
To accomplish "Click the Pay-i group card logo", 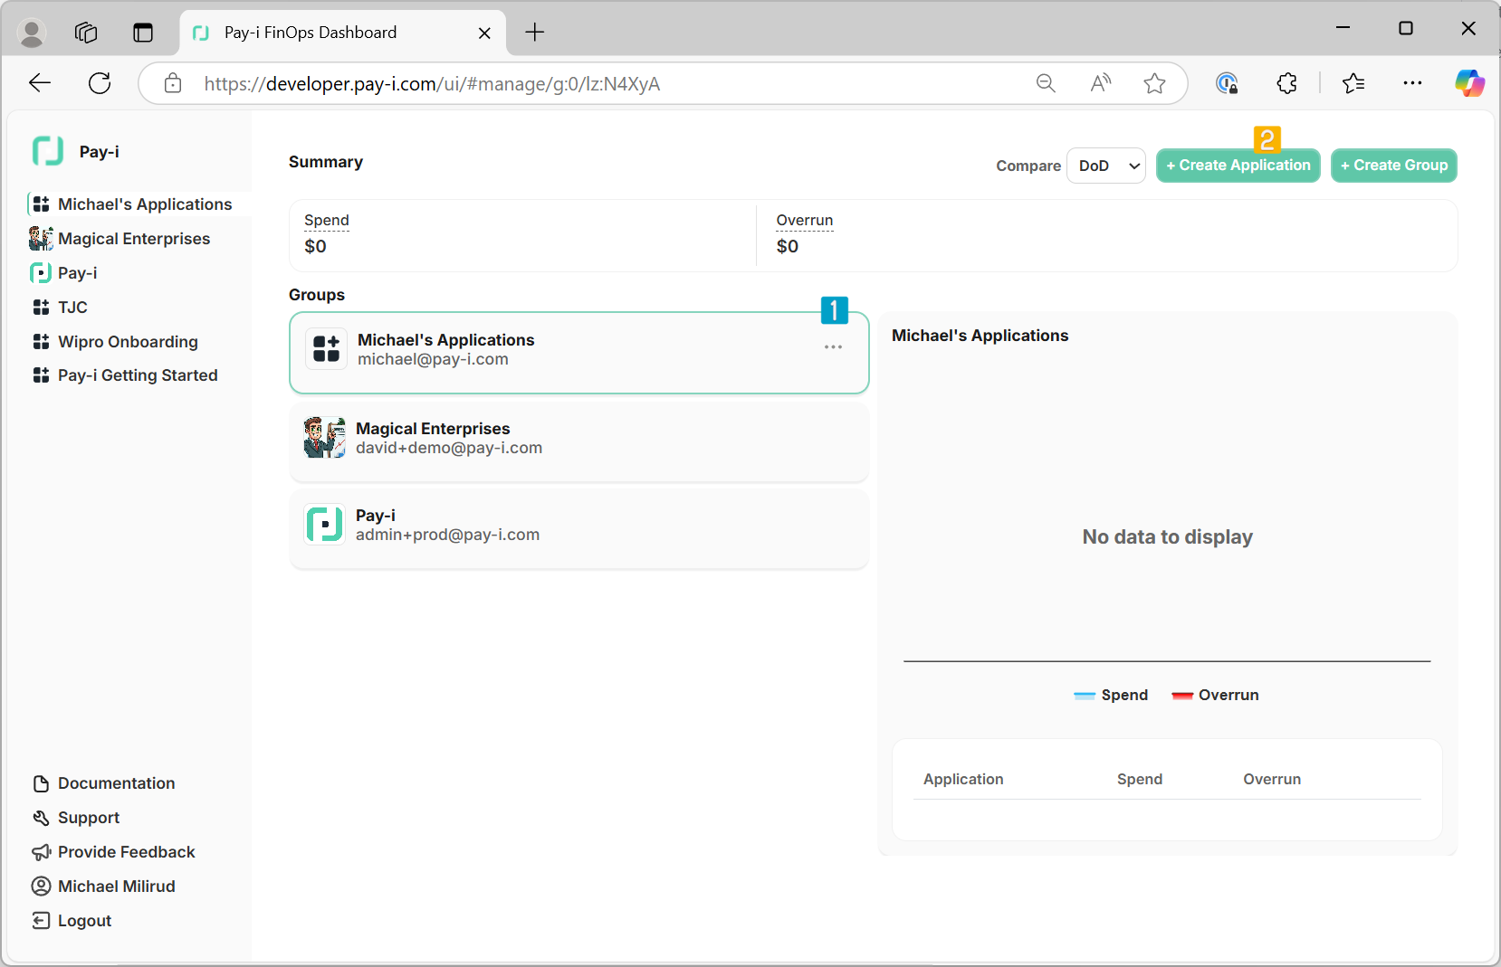I will click(324, 525).
